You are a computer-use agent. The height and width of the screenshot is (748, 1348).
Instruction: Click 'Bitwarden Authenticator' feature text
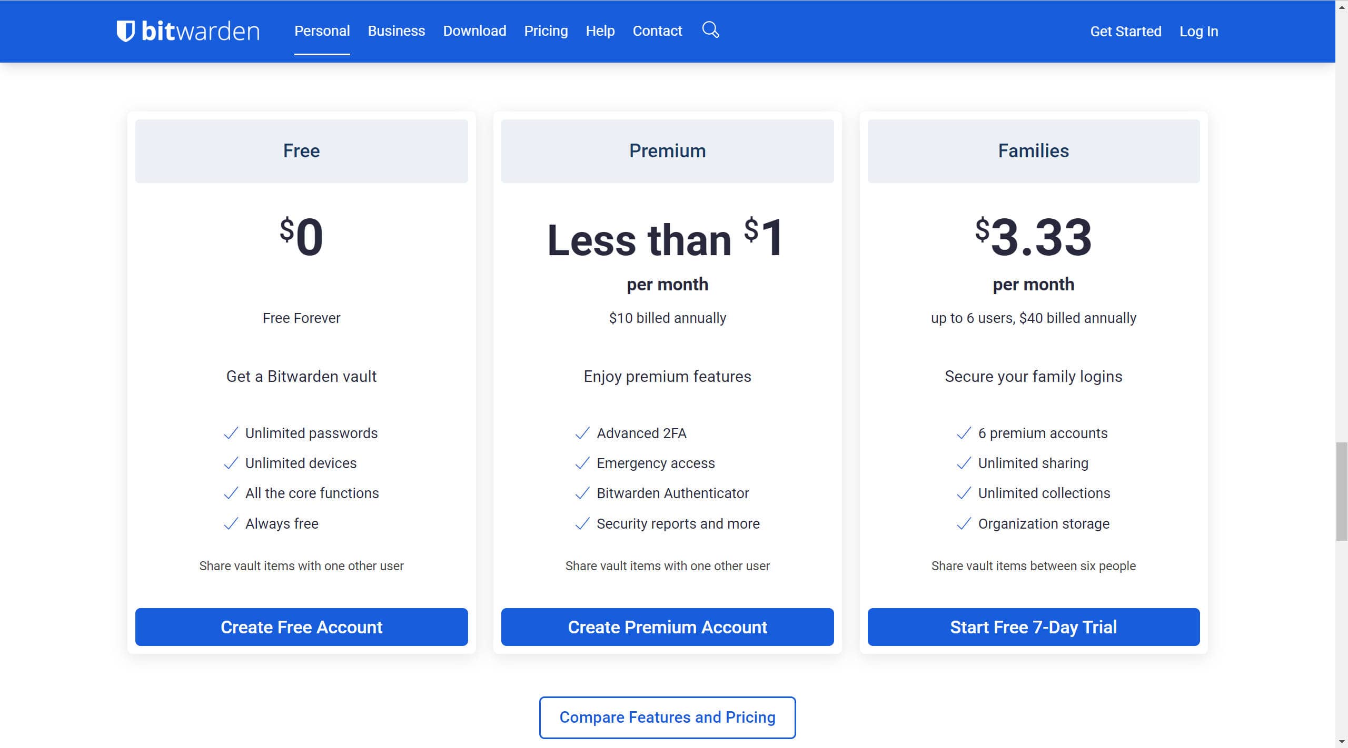coord(672,493)
